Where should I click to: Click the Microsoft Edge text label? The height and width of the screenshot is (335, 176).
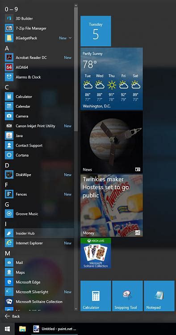tap(28, 282)
